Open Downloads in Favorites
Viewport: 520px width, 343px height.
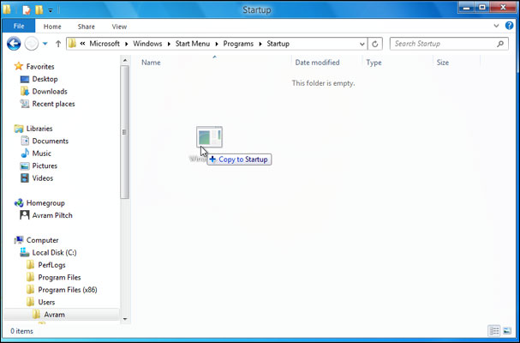[50, 91]
